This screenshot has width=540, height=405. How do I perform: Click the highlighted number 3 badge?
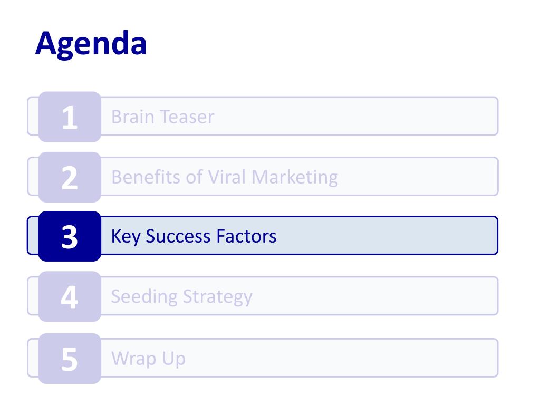pyautogui.click(x=70, y=236)
